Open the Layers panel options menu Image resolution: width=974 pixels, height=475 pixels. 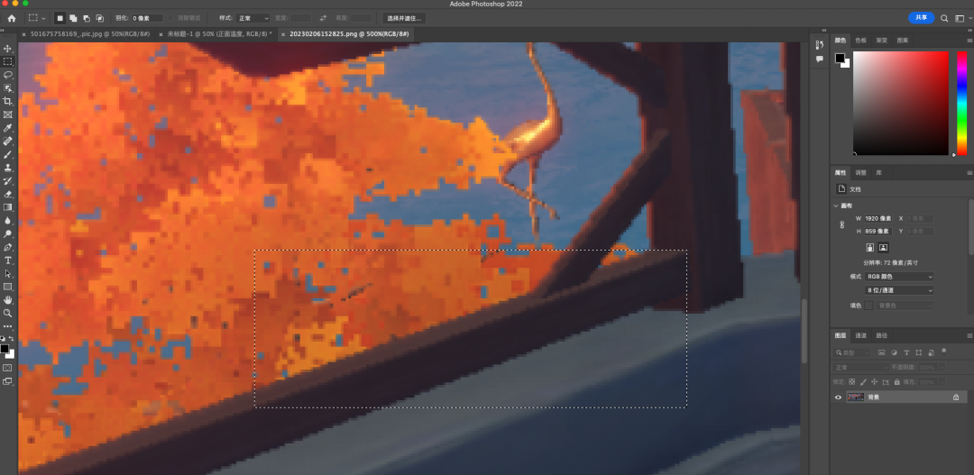[969, 335]
